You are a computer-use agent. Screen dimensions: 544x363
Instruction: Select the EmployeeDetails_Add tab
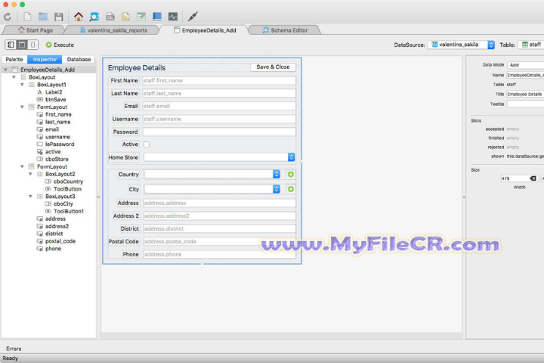205,30
